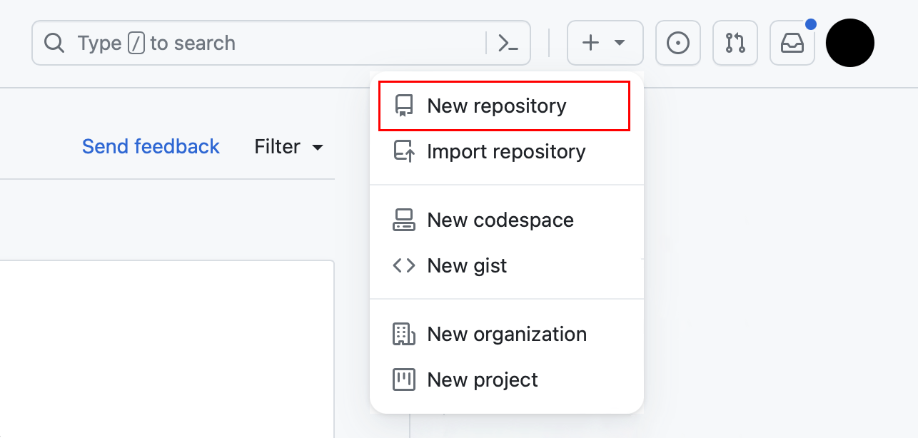Viewport: 918px width, 438px height.
Task: Select New repository menu item
Action: 504,106
